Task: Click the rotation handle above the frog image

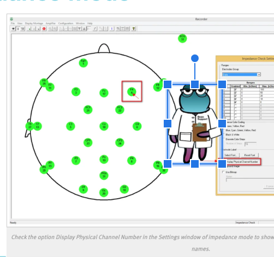Action: point(195,58)
